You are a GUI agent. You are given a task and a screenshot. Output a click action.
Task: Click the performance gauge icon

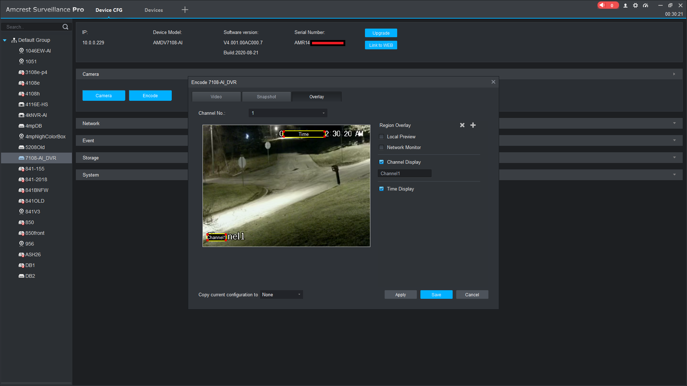(645, 5)
